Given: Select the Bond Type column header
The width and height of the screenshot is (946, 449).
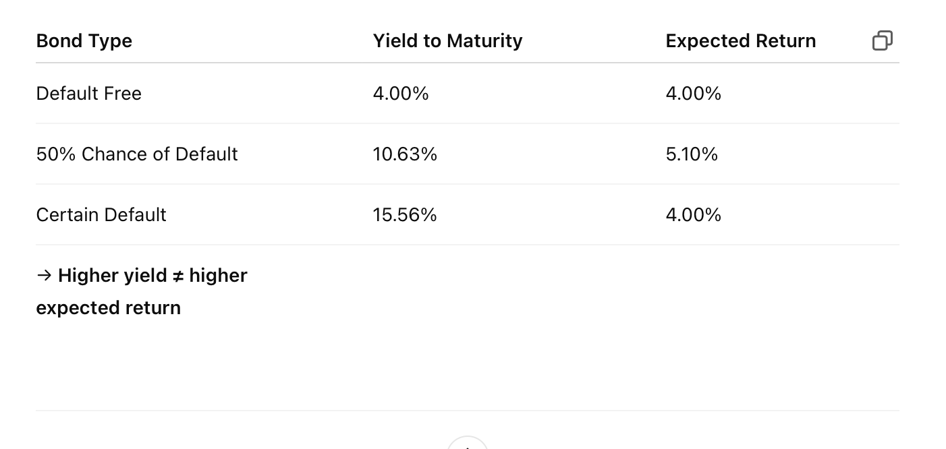Looking at the screenshot, I should [x=84, y=41].
